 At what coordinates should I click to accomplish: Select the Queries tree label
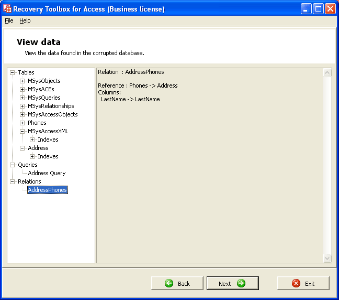click(x=28, y=165)
